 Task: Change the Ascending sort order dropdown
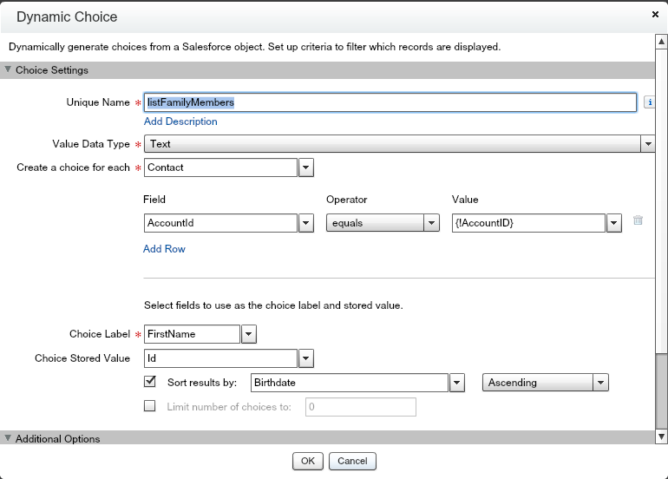pyautogui.click(x=545, y=383)
